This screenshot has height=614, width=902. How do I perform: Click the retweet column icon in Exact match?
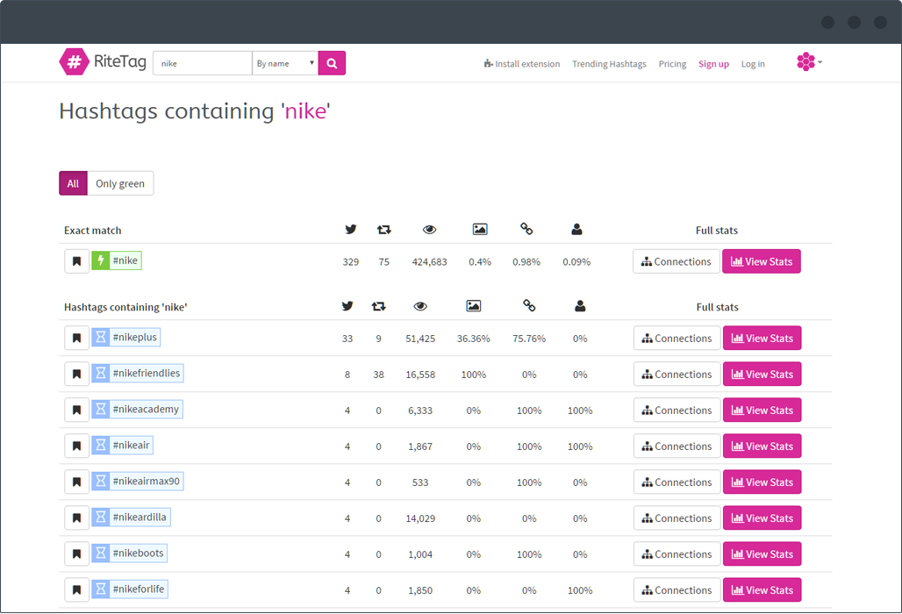(383, 230)
